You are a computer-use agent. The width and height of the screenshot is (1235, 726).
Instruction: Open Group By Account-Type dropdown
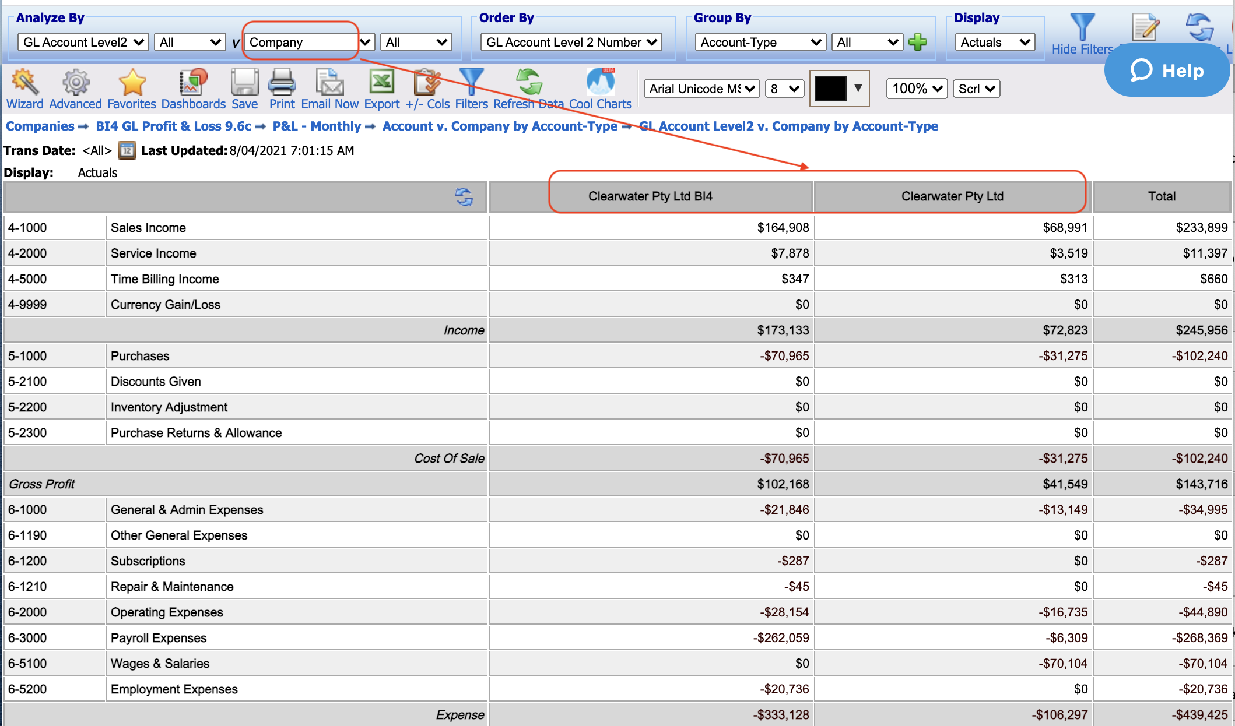coord(760,42)
